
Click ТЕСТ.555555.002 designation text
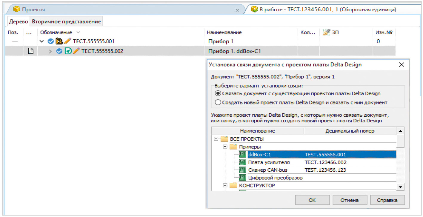pos(102,51)
